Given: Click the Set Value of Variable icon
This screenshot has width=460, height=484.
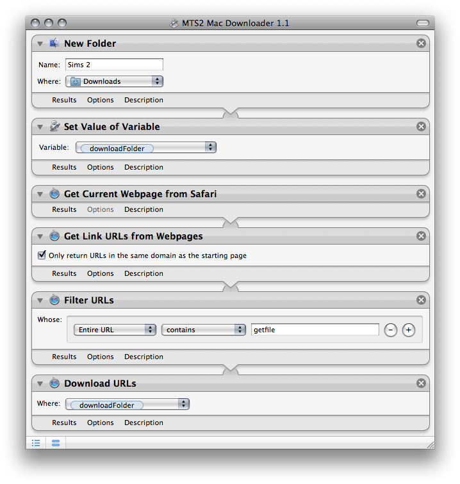Looking at the screenshot, I should [x=54, y=126].
